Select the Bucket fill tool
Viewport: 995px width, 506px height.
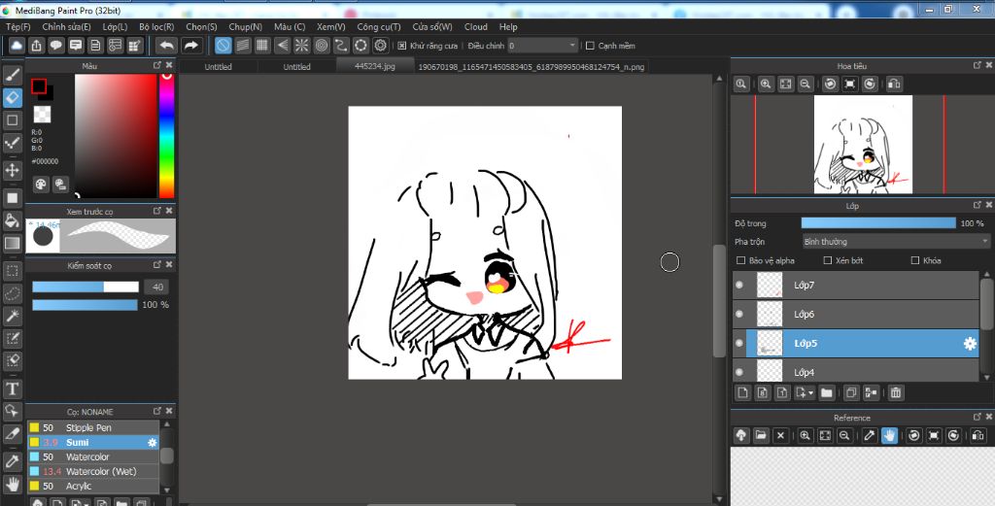(12, 220)
